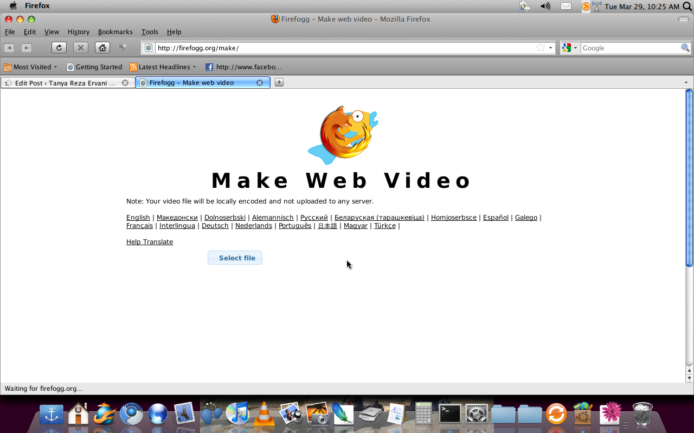Open the History menu
694x433 pixels.
79,32
